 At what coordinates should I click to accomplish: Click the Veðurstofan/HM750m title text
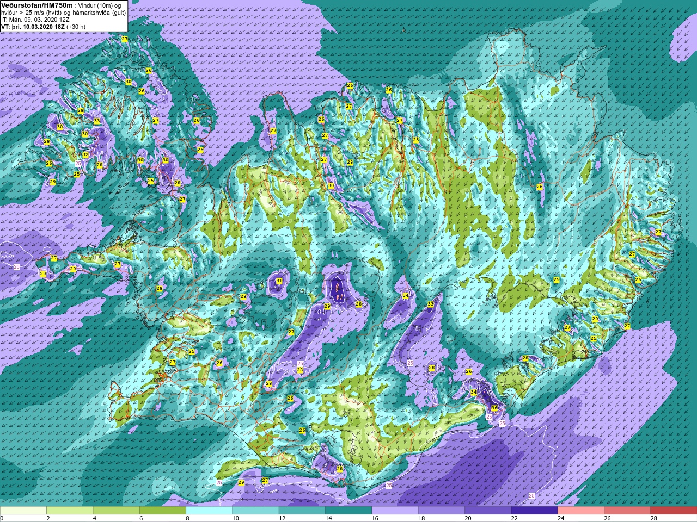click(37, 5)
